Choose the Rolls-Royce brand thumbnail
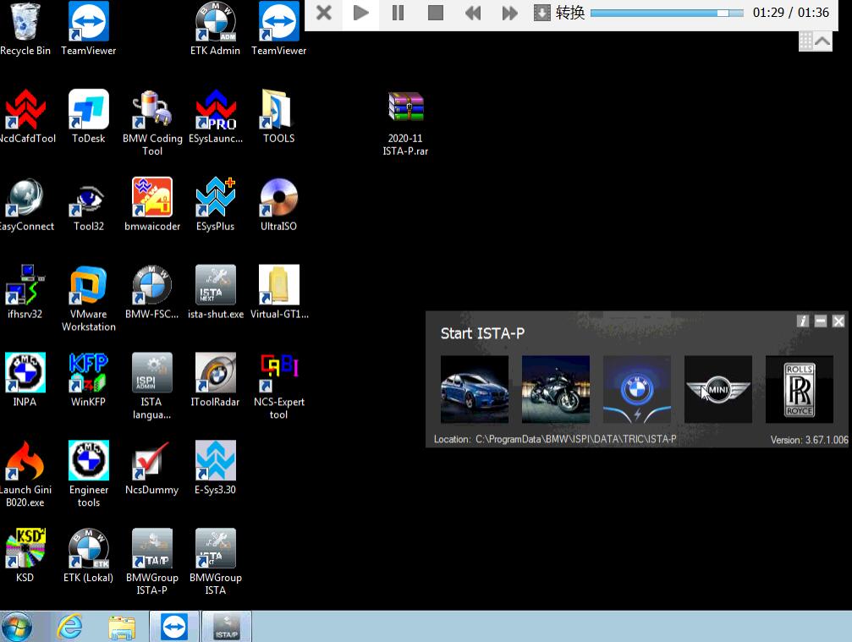The height and width of the screenshot is (642, 852). pos(799,389)
